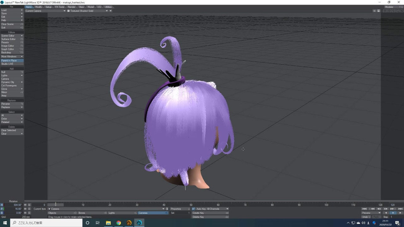Switch to the Setup tab
The image size is (404, 227).
[x=48, y=7]
